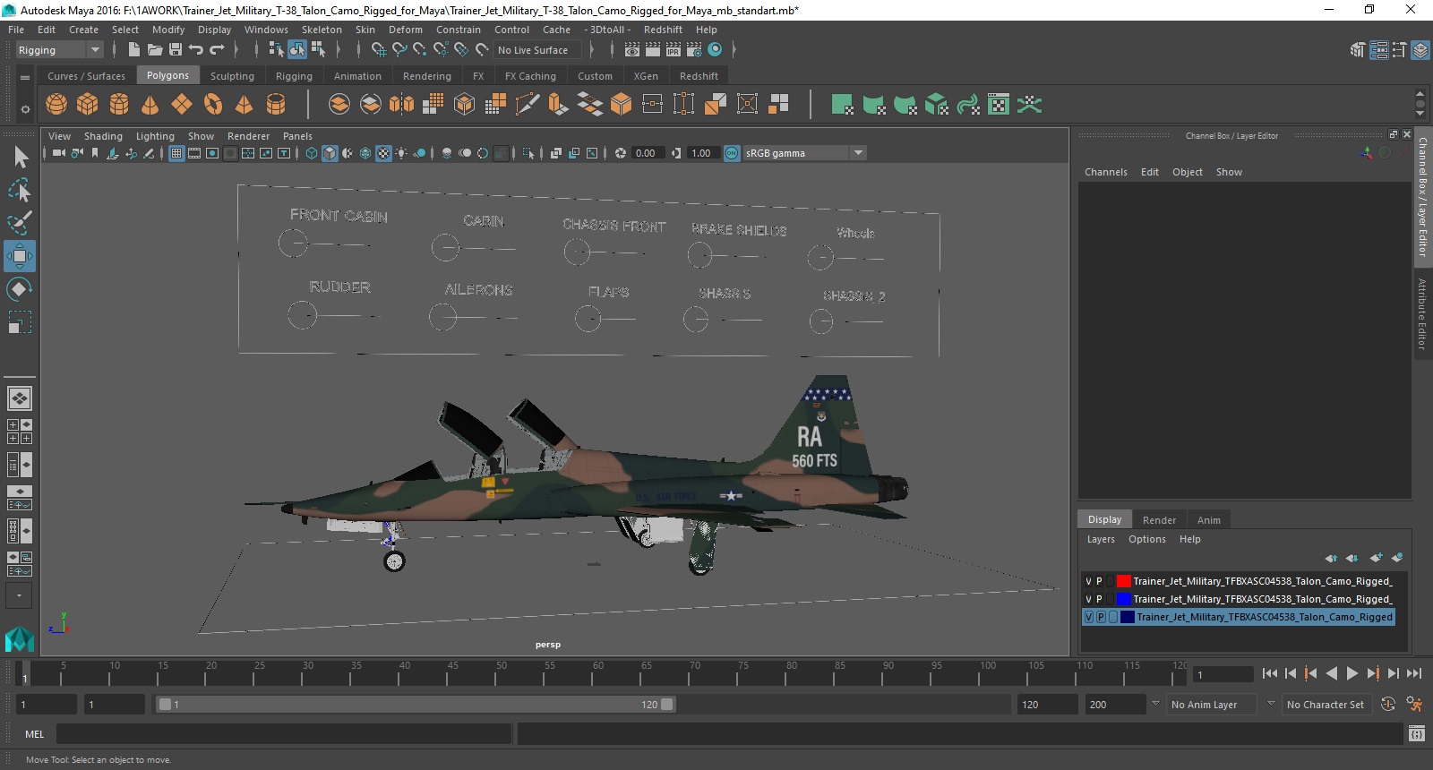The width and height of the screenshot is (1433, 770).
Task: Click the current frame field in timeline
Action: click(1223, 674)
